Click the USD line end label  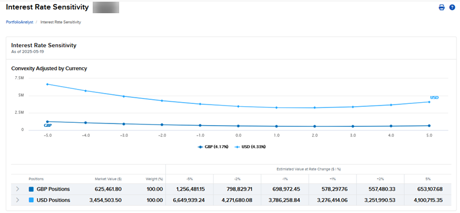click(x=434, y=98)
